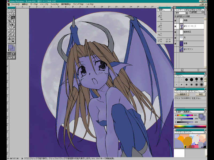Create a new layer with Layers panel icon
Viewport: 214px width, 160px height.
182,70
